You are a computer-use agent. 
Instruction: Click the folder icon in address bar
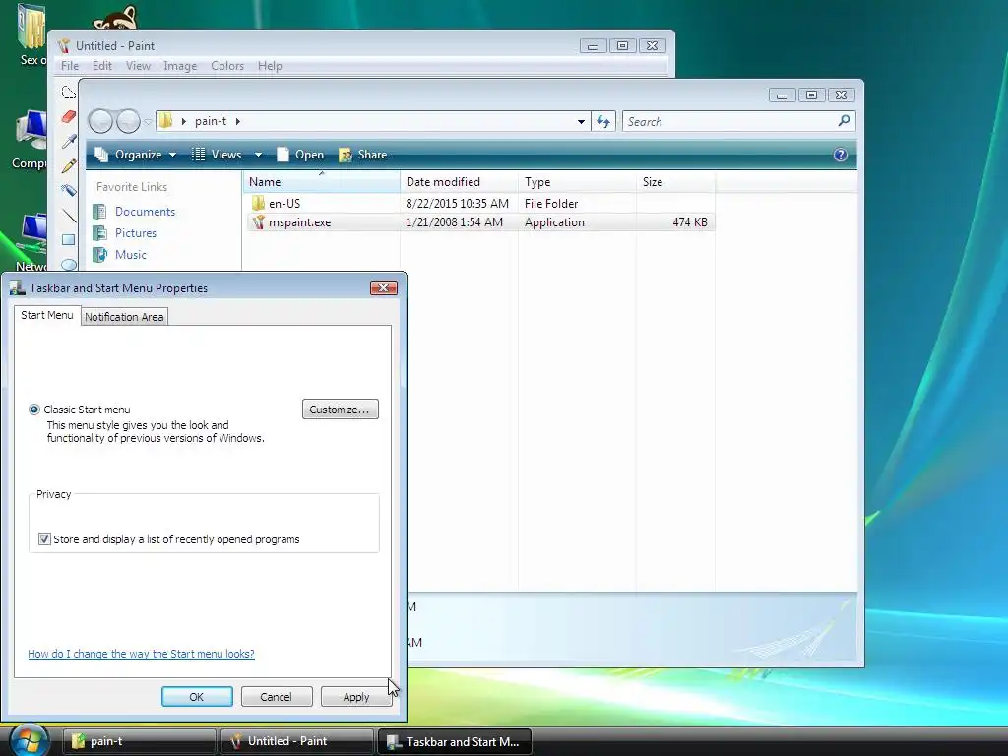(x=165, y=121)
